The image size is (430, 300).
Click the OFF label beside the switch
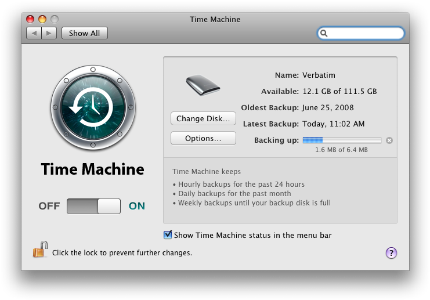[49, 206]
